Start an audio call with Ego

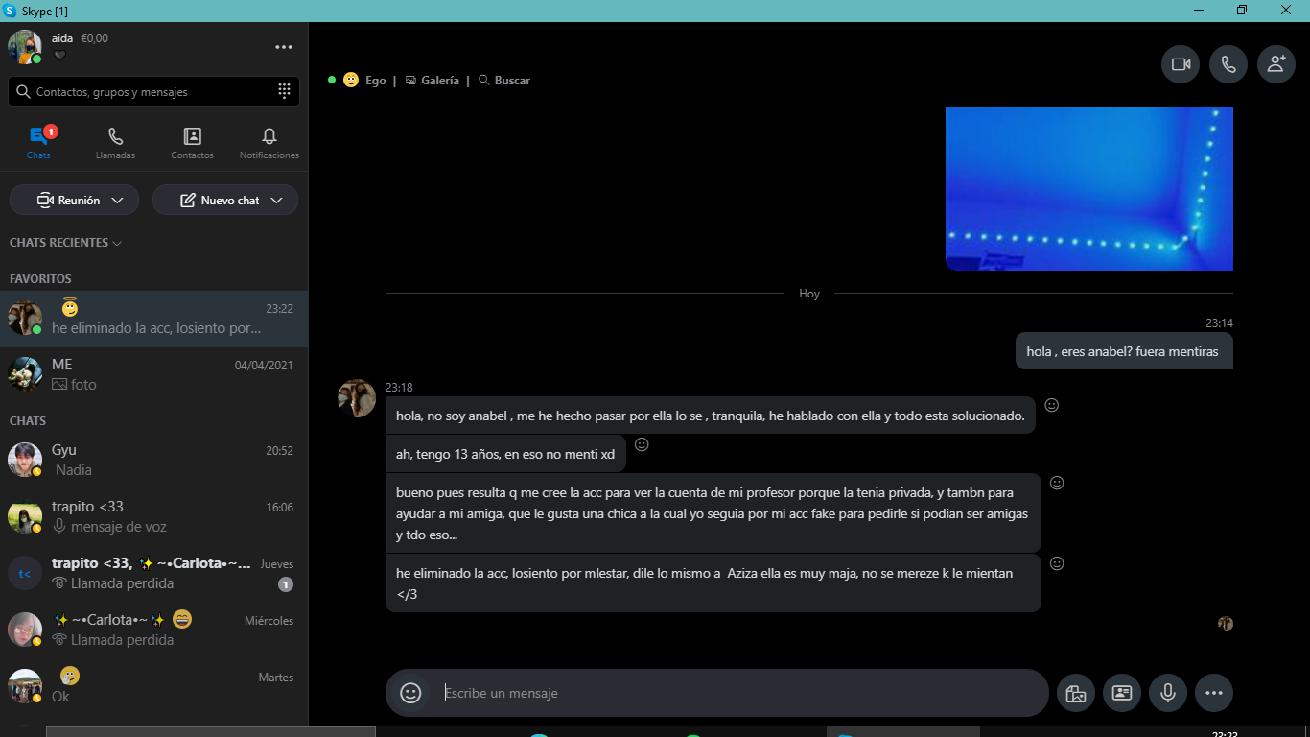tap(1228, 64)
